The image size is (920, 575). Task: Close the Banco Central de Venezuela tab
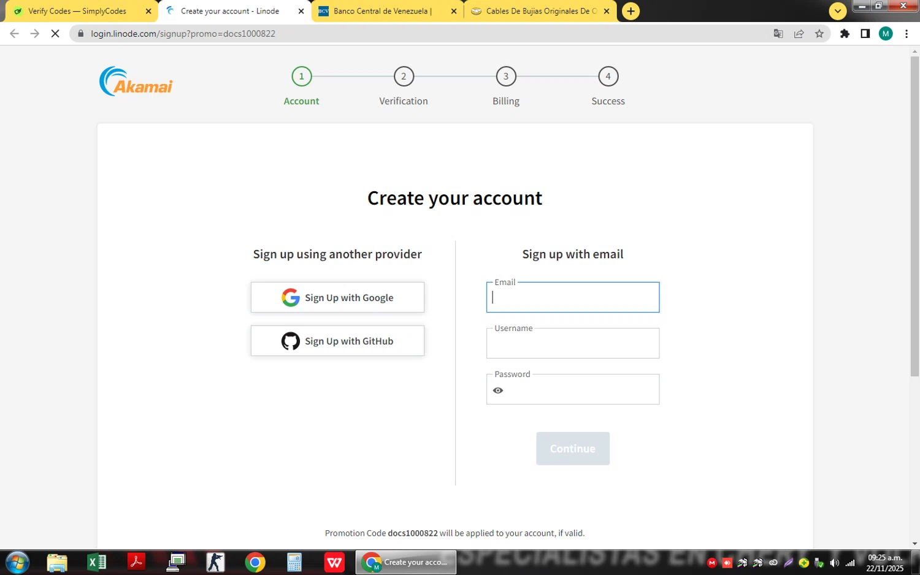tap(453, 11)
